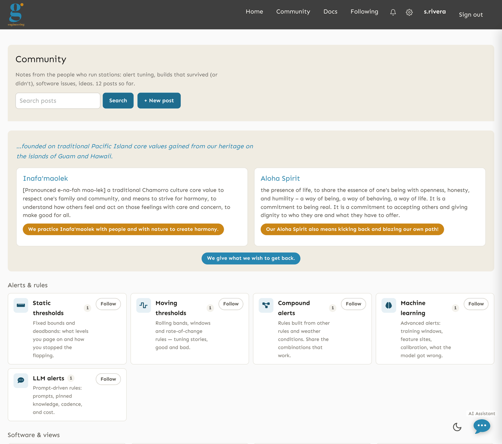Click the LLM alerts post count badge
Image resolution: width=502 pixels, height=444 pixels.
pyautogui.click(x=71, y=378)
